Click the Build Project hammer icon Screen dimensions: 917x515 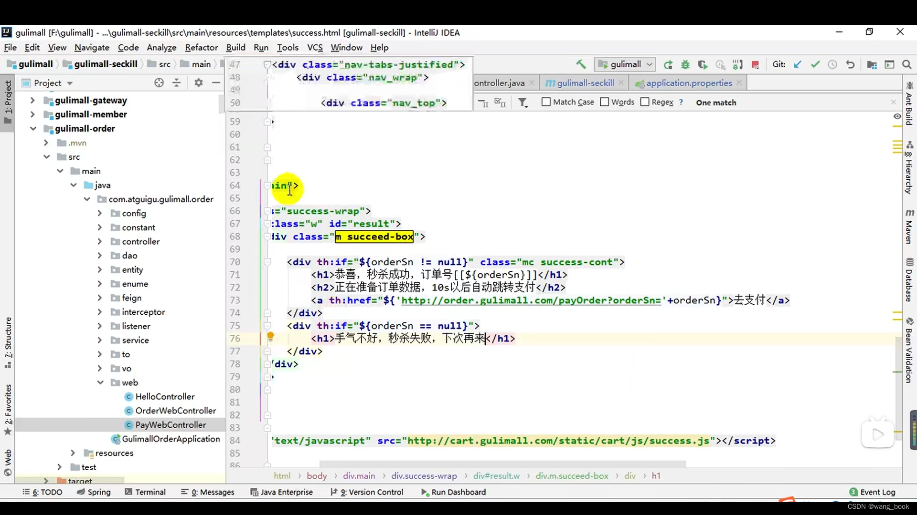pyautogui.click(x=581, y=64)
